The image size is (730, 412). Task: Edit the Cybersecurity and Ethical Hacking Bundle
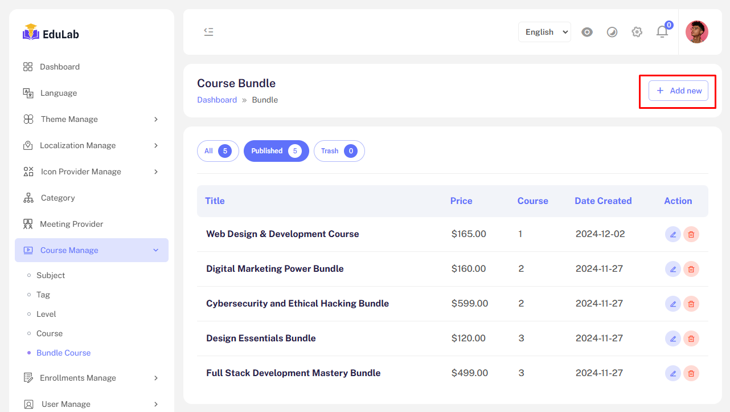pos(672,304)
